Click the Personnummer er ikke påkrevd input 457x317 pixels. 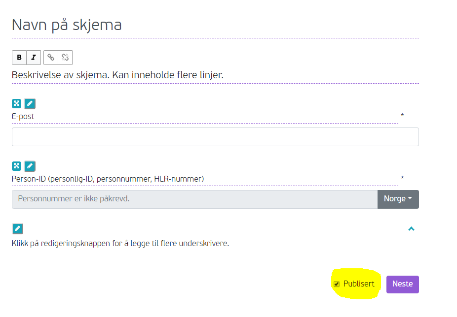click(195, 199)
